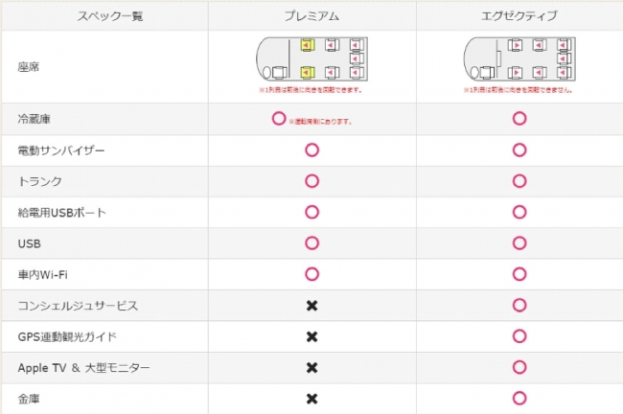Image resolution: width=623 pixels, height=414 pixels.
Task: Click the Premium circle mark for 冷蔵庫
Action: (279, 119)
